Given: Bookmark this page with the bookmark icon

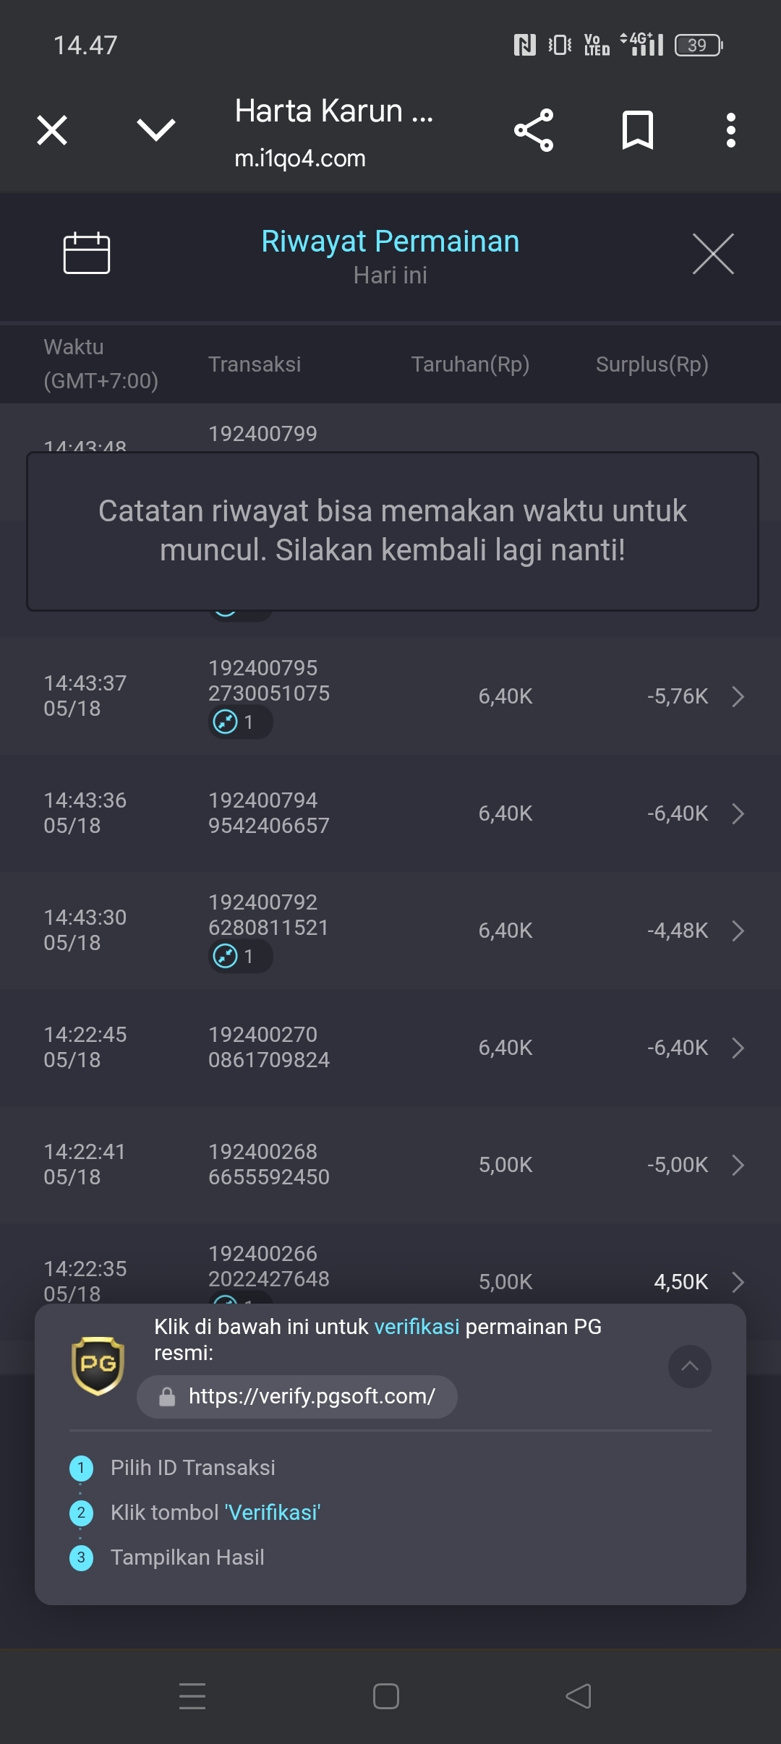Looking at the screenshot, I should coord(637,130).
